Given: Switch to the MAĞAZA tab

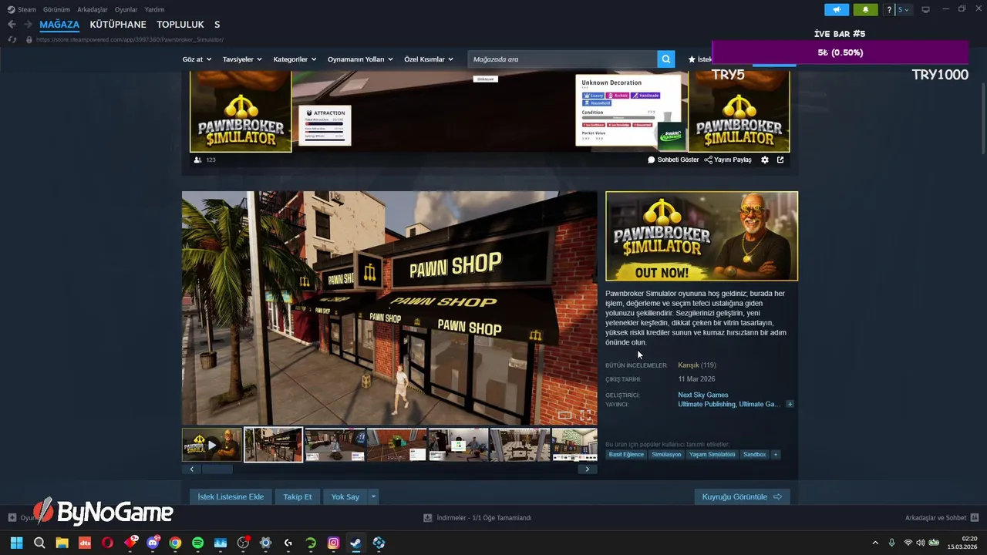Looking at the screenshot, I should tap(59, 25).
